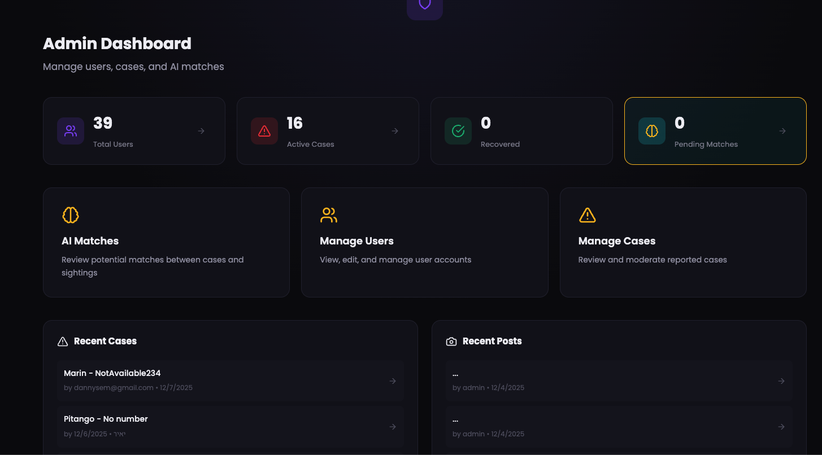Select the AI Matches brain icon
Image resolution: width=822 pixels, height=455 pixels.
(x=70, y=215)
